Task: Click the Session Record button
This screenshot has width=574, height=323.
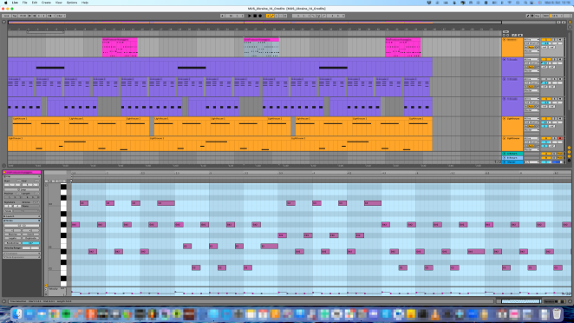Action: (x=285, y=16)
